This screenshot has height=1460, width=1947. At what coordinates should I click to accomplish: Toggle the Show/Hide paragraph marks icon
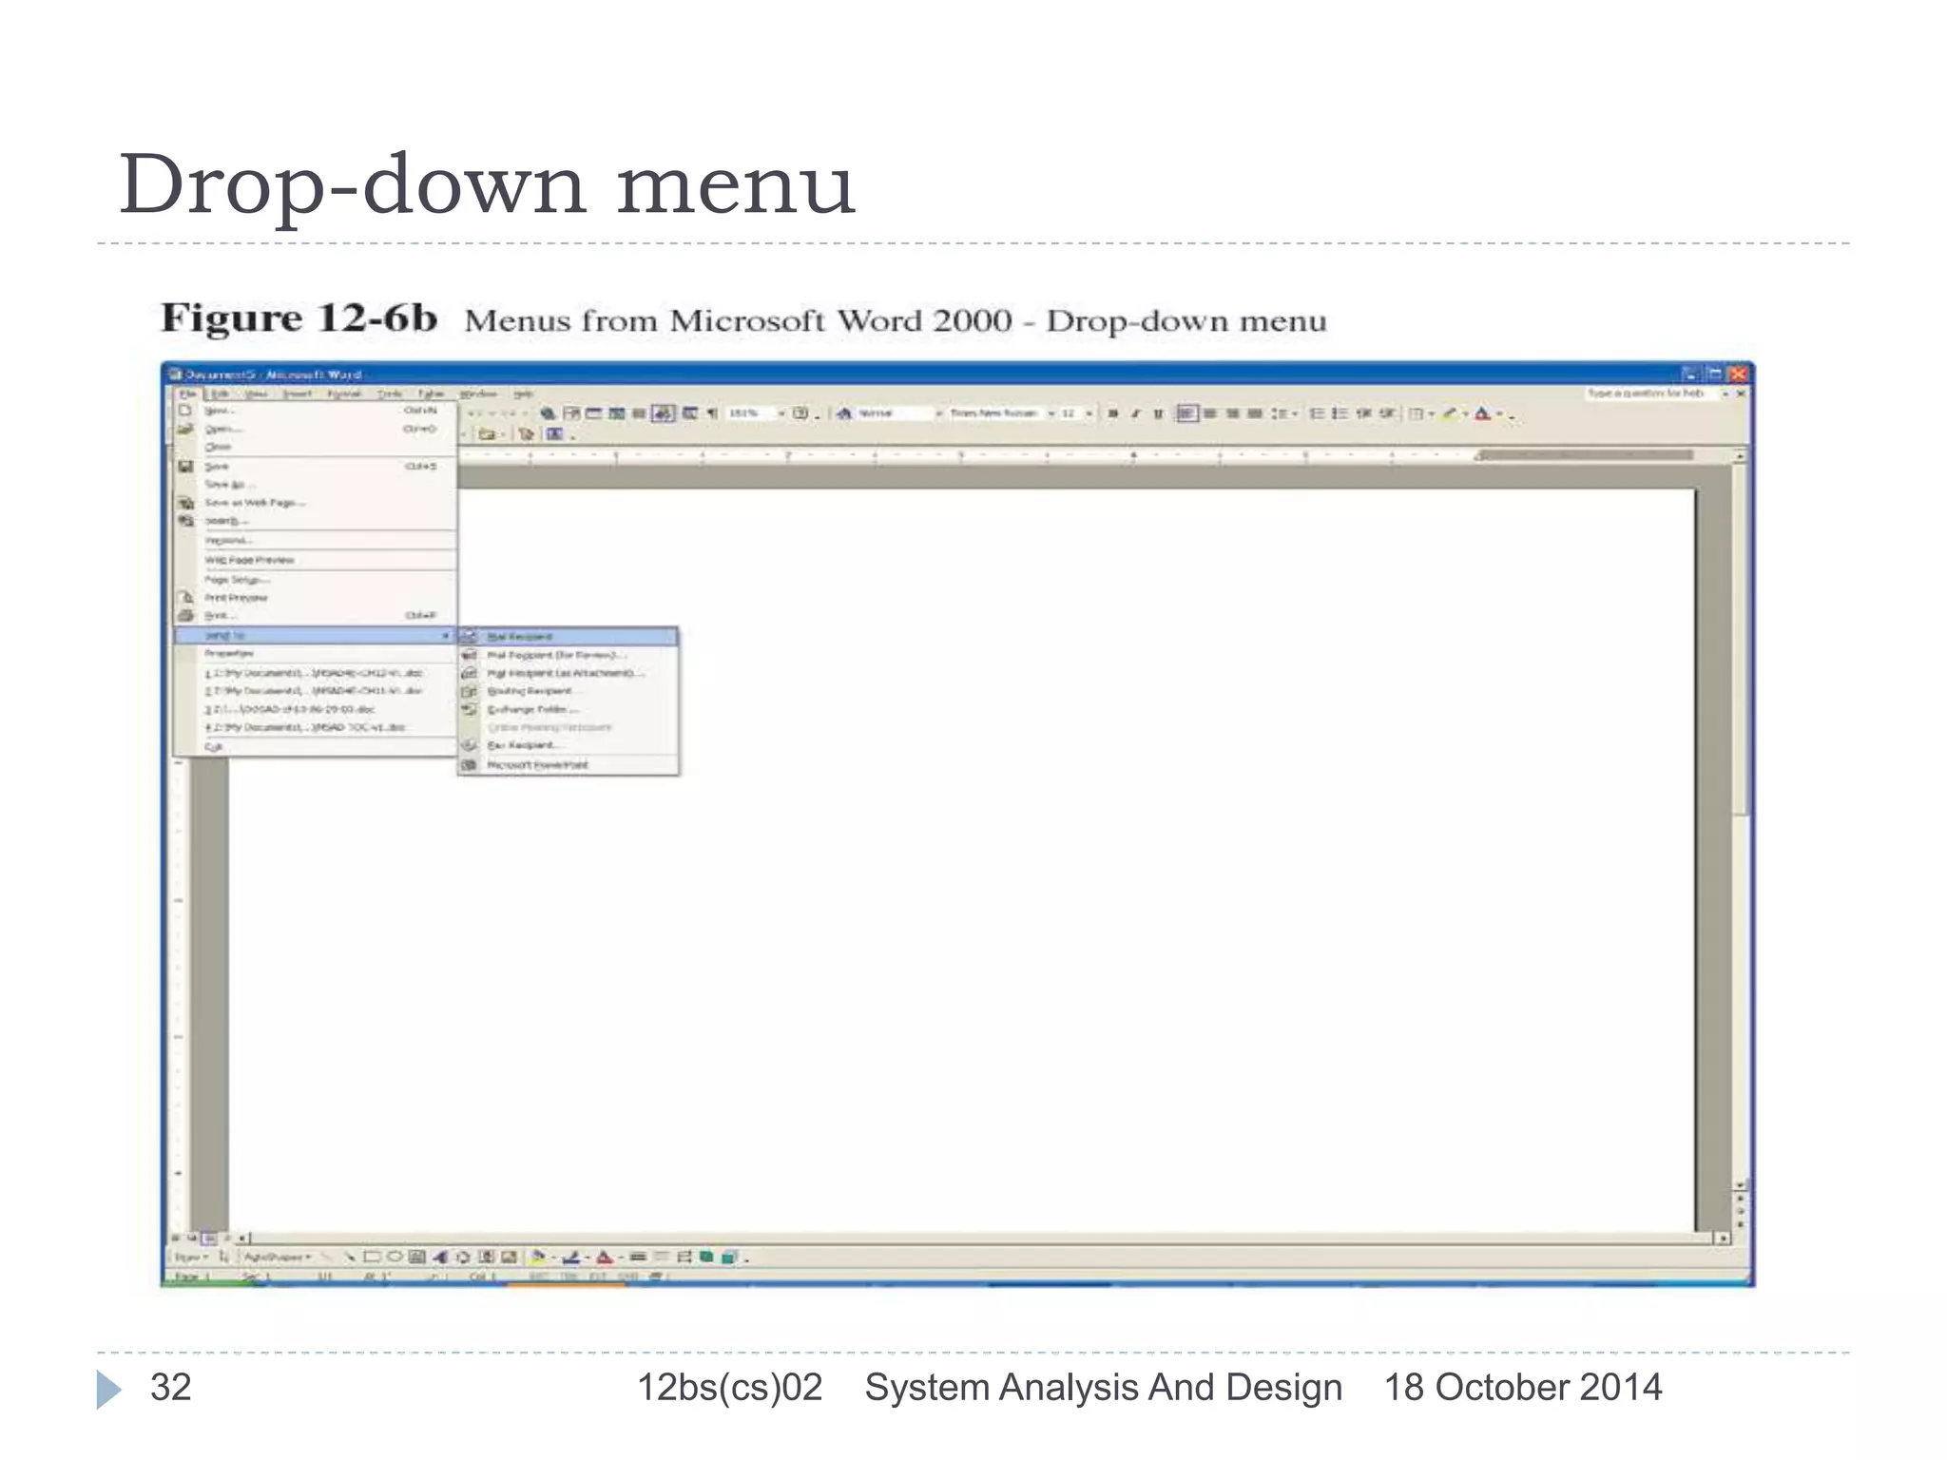pyautogui.click(x=712, y=413)
